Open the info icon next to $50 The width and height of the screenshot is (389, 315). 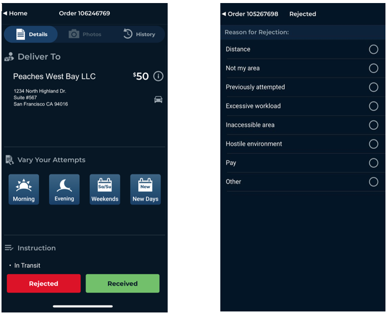(x=159, y=77)
